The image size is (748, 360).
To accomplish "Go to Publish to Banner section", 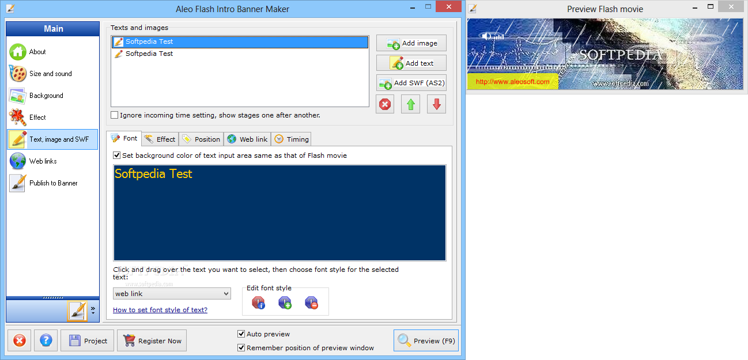I will pyautogui.click(x=52, y=183).
